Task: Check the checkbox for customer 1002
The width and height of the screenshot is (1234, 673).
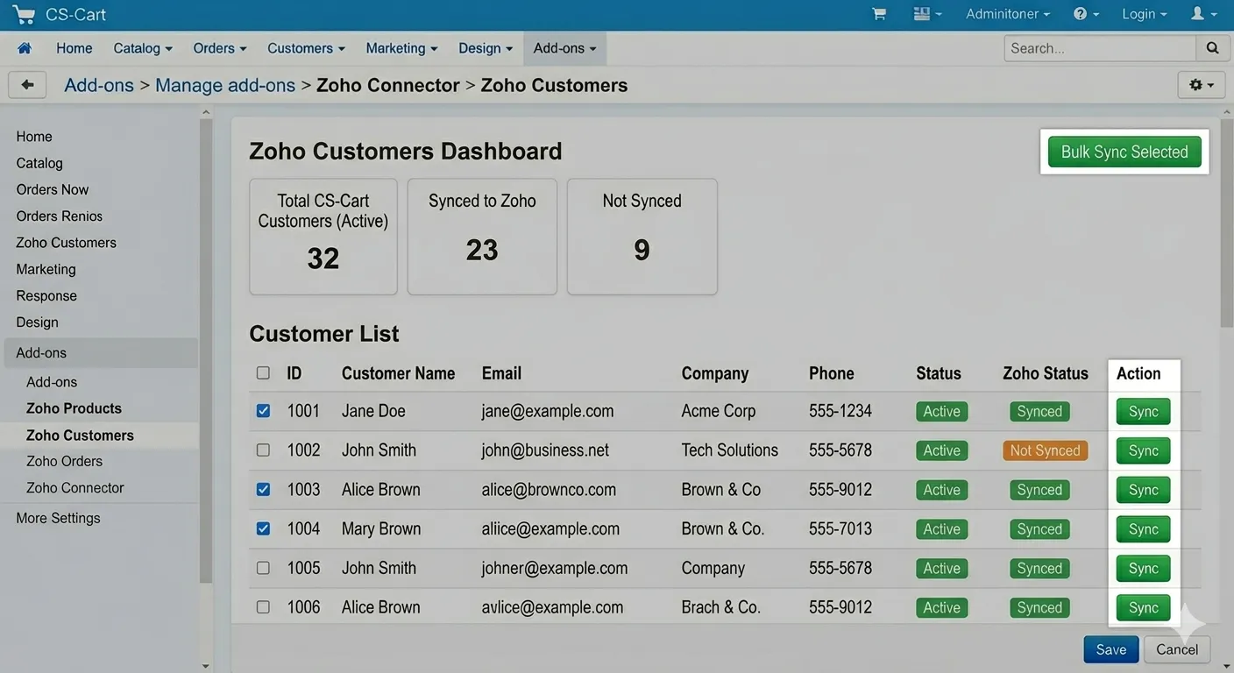Action: 263,450
